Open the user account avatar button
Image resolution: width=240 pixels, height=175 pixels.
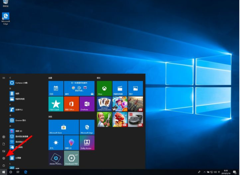pos(4,137)
